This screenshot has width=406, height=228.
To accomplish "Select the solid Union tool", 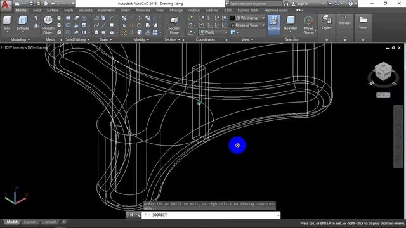I will pyautogui.click(x=68, y=18).
